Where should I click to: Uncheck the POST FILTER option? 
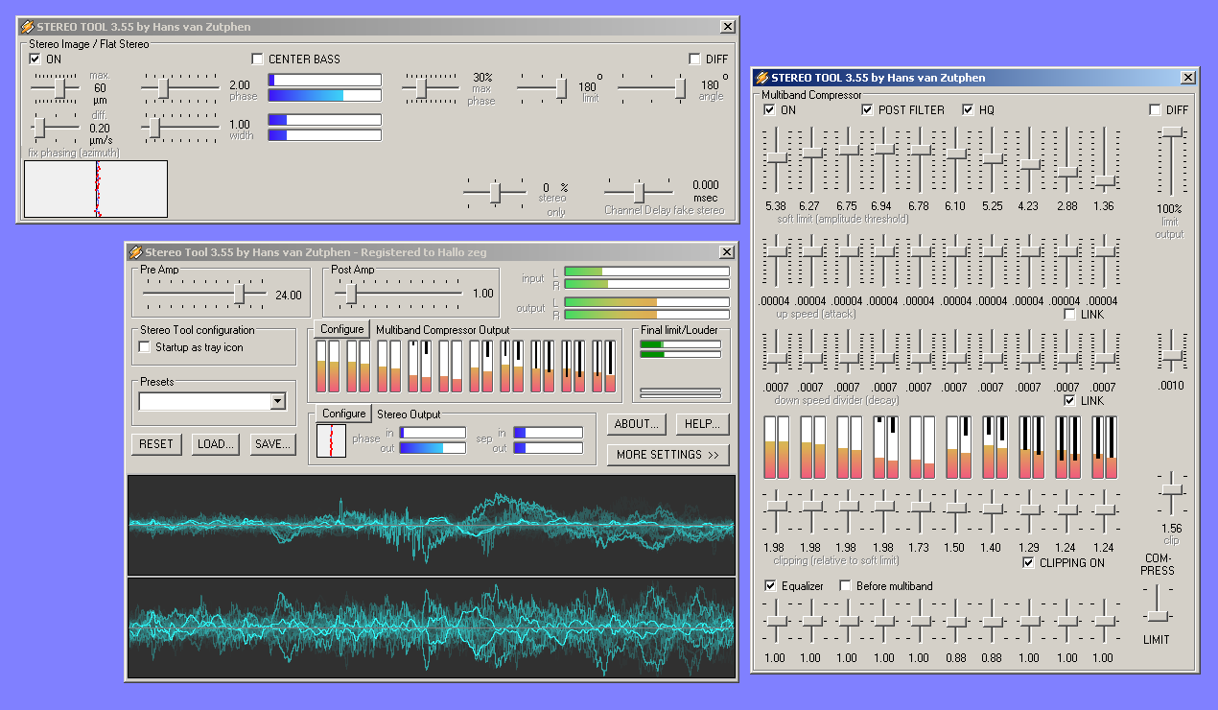click(x=867, y=110)
